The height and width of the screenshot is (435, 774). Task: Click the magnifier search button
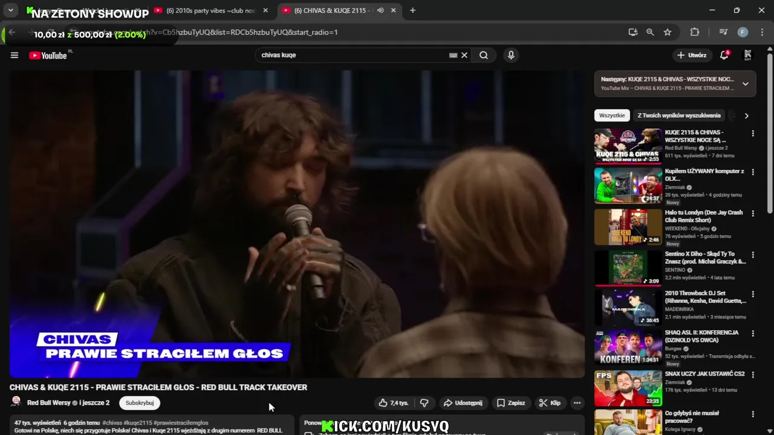pyautogui.click(x=484, y=55)
